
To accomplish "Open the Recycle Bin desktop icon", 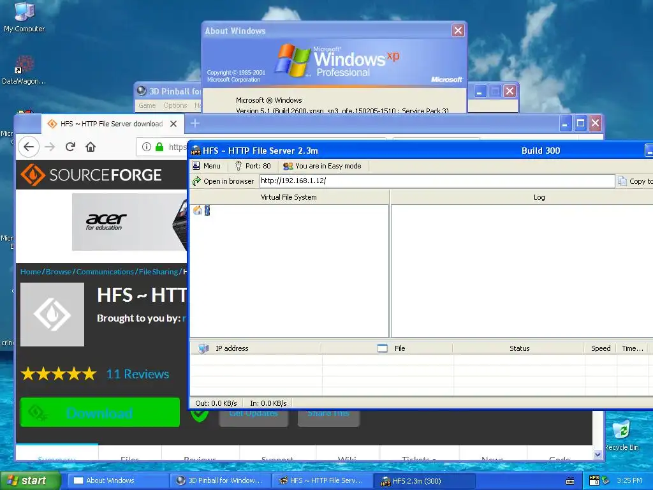I will (621, 435).
